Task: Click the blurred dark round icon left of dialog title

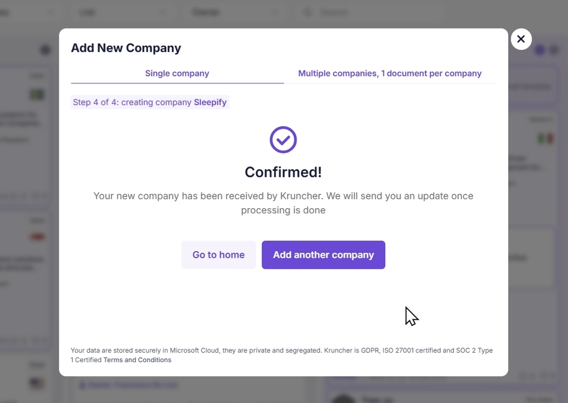Action: pos(45,50)
